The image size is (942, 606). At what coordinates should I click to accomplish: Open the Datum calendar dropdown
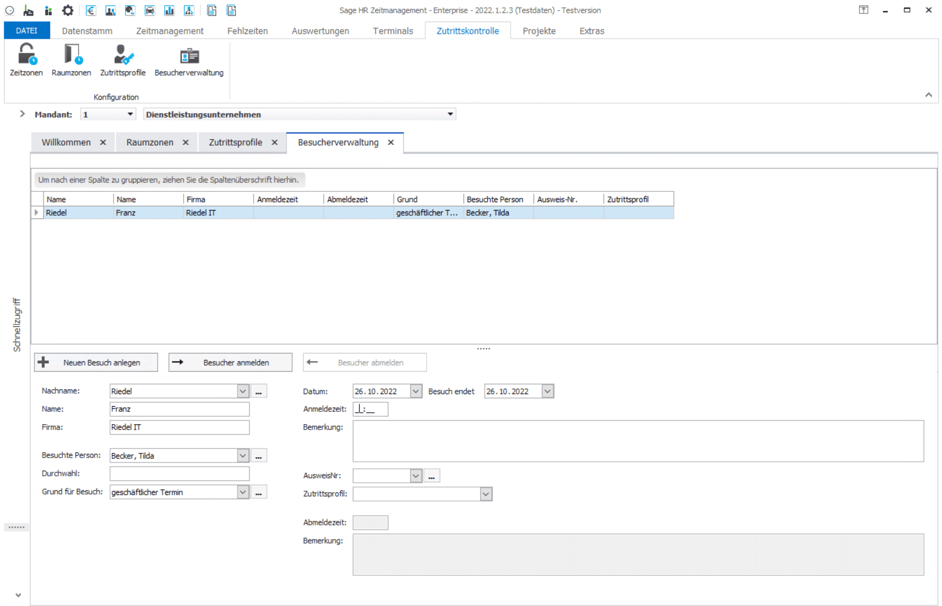point(415,391)
